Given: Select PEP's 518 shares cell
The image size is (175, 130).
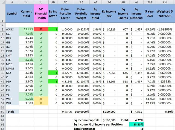Looking at the screenshot, I should click(x=123, y=82).
